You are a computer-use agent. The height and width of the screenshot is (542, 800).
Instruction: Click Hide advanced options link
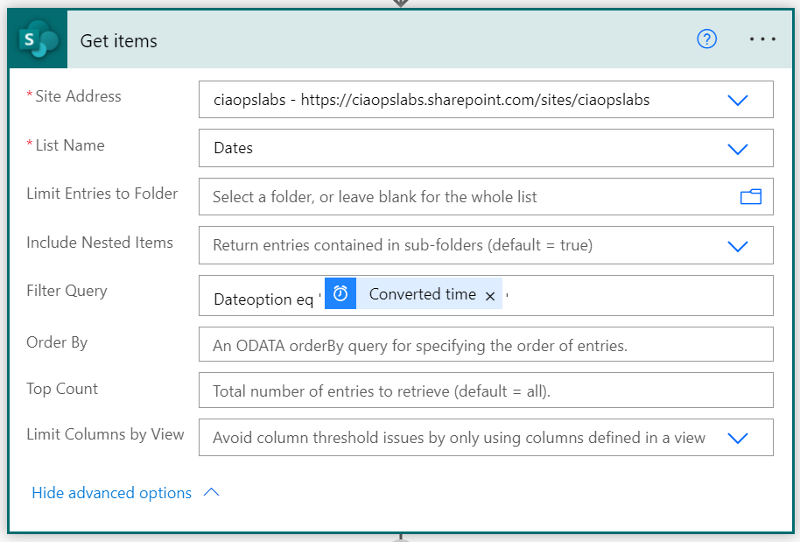(111, 493)
